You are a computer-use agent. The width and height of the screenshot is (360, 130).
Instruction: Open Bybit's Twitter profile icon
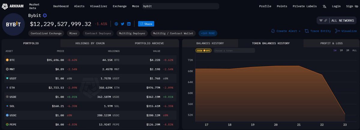coord(122,24)
